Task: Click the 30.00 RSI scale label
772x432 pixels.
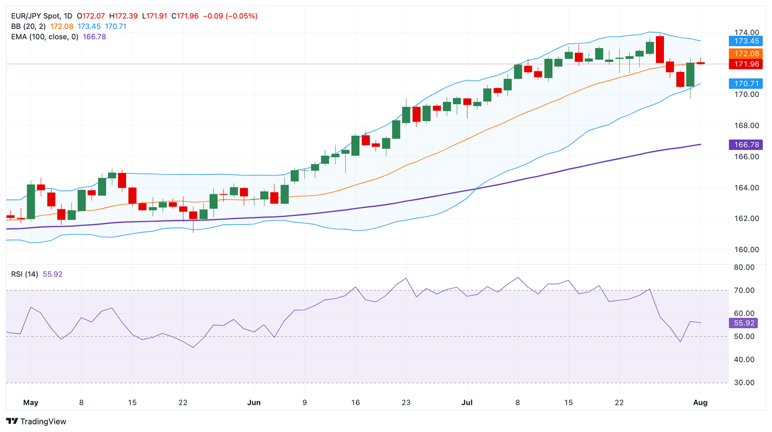Action: pos(744,383)
